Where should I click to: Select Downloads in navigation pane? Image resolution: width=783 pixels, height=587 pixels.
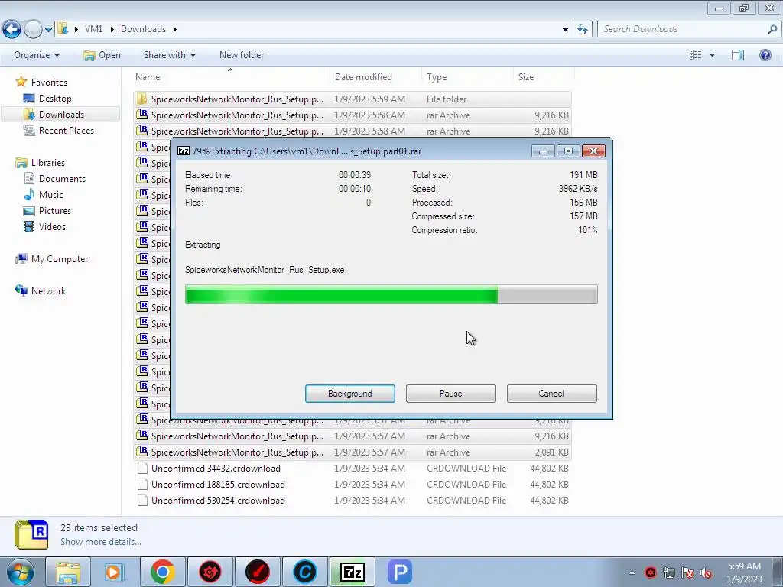(x=61, y=115)
